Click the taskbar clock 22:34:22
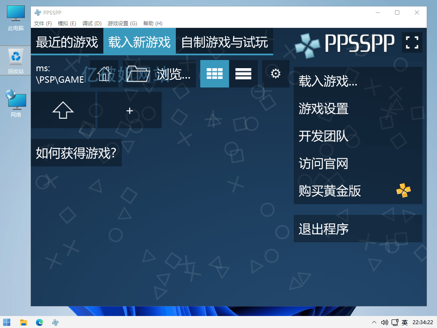437x328 pixels. click(422, 322)
